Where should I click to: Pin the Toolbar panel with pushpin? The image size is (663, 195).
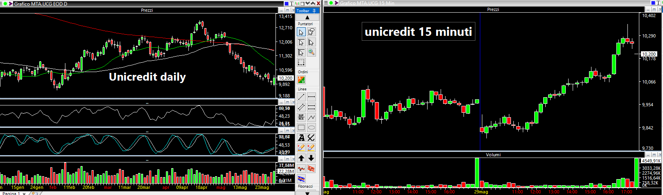tap(314, 11)
